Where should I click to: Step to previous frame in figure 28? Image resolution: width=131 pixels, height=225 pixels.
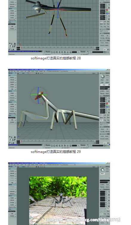[57, 52]
